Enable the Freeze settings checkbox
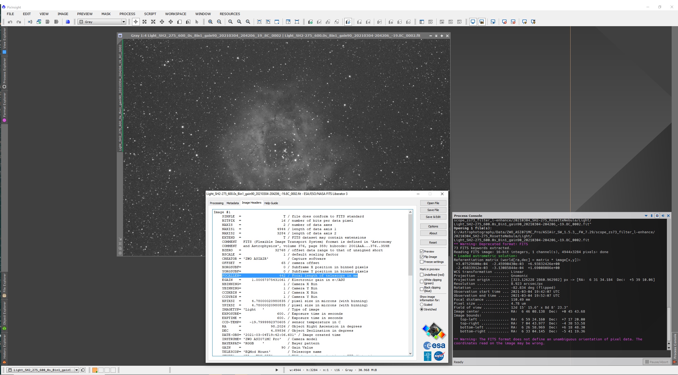Screen dimensions: 678x375 tap(422, 262)
